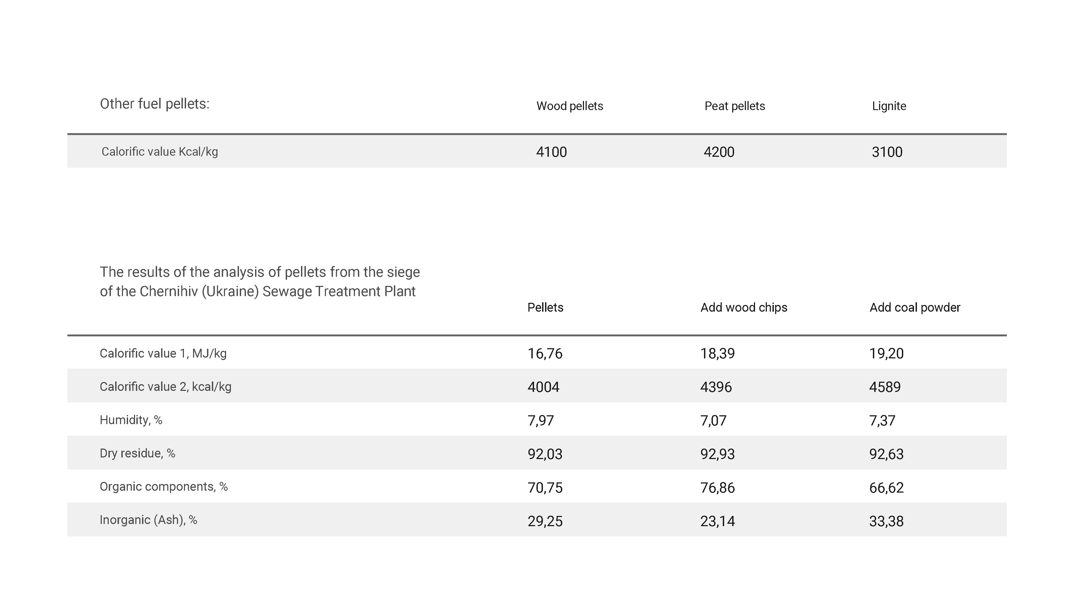Select the 33,38 ash value
The height and width of the screenshot is (604, 1074).
coord(886,521)
